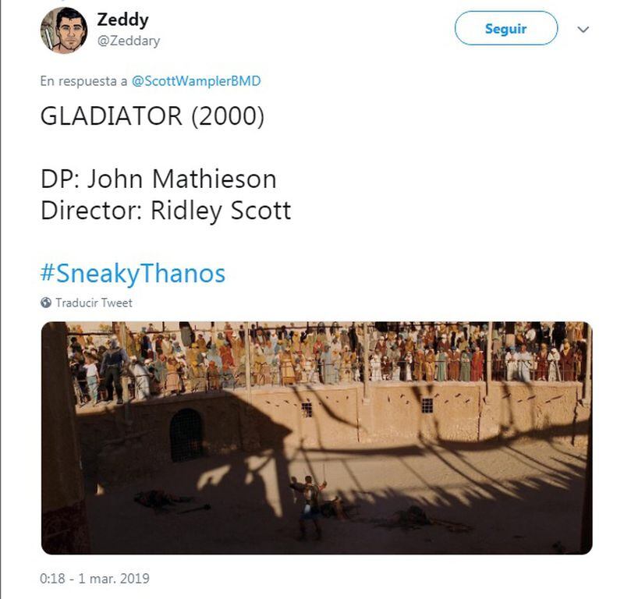Click the Thanos figure in the crowd

(x=114, y=369)
